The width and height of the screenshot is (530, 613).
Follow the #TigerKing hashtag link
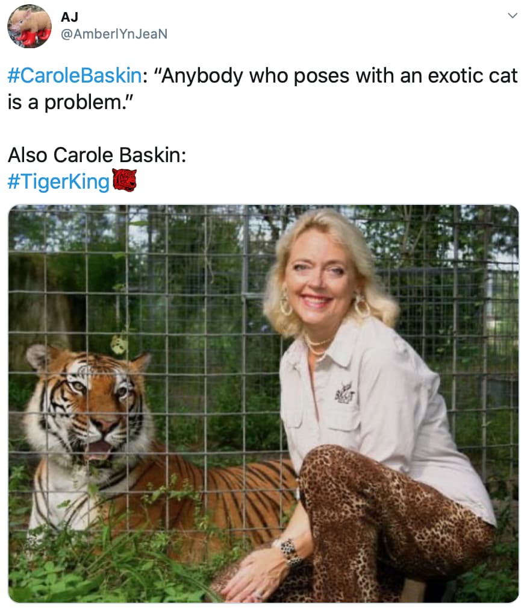pos(58,181)
